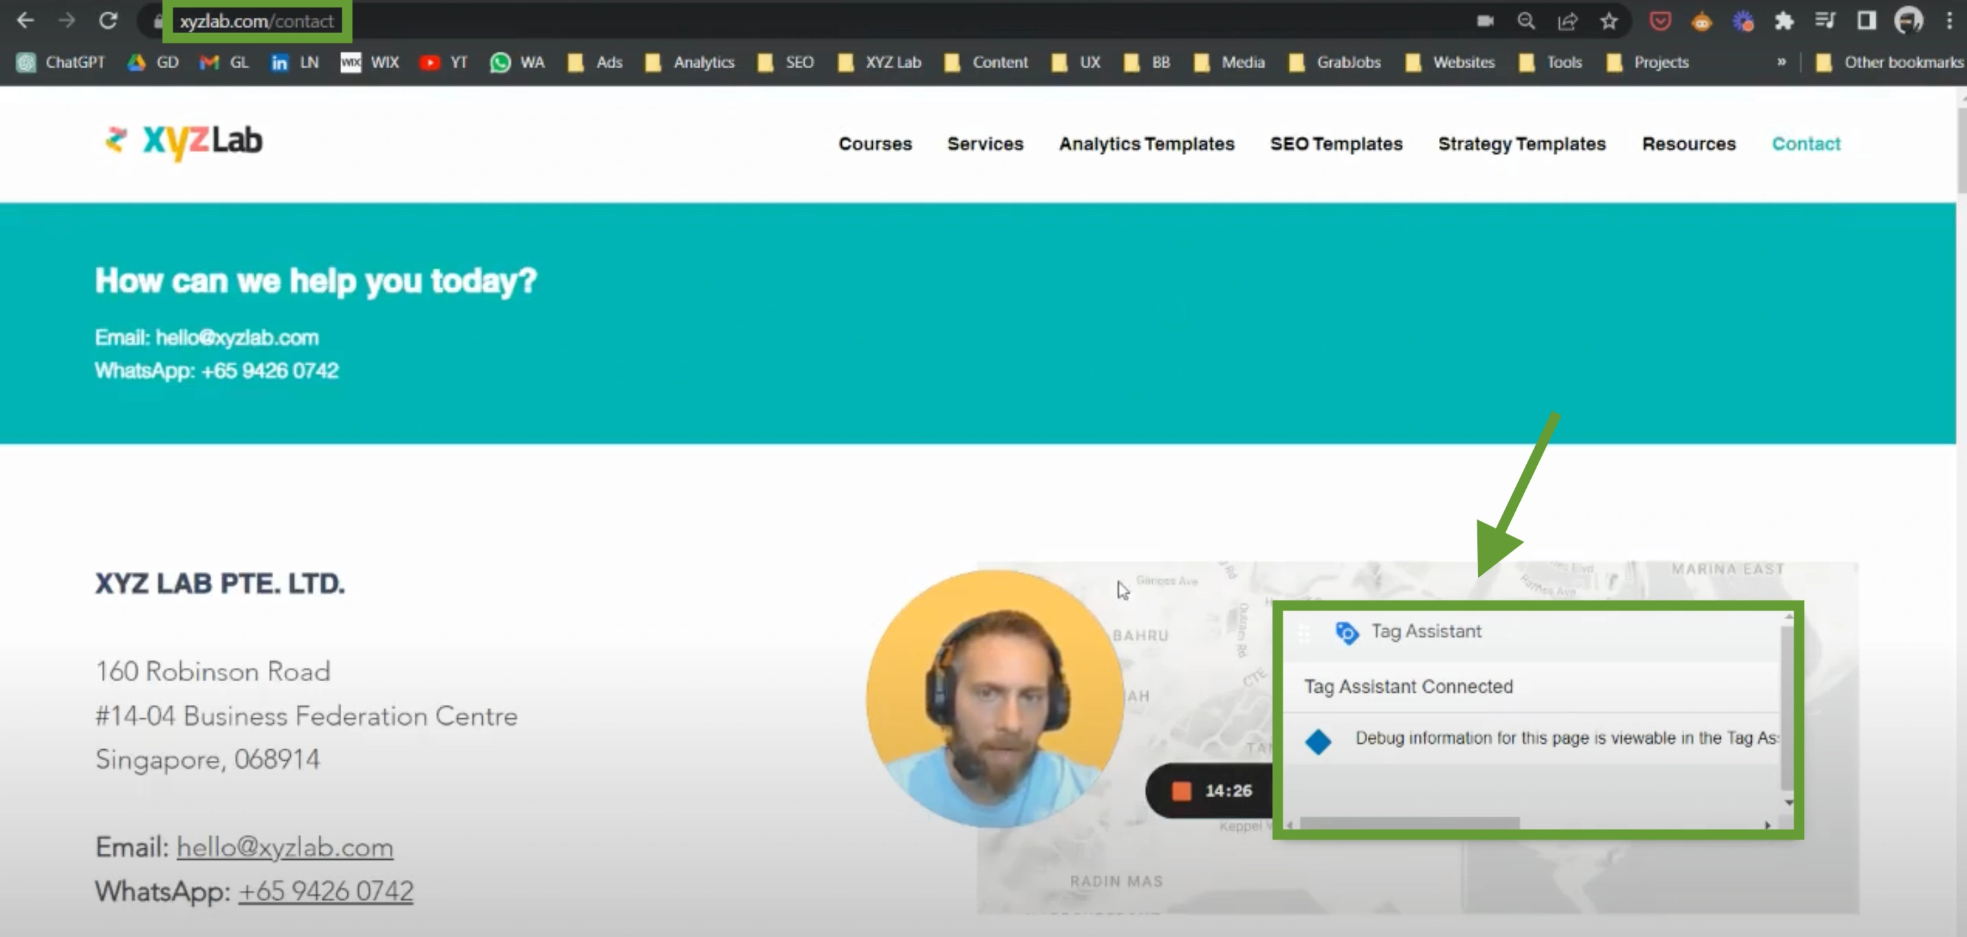Click the address bar URL xyzlab.com/contact

[257, 21]
